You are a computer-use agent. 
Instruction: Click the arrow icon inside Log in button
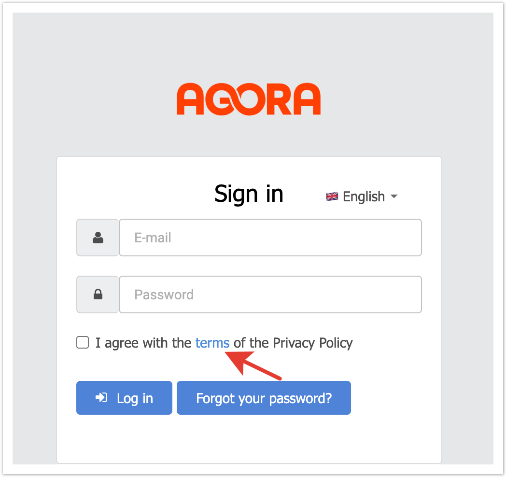tap(101, 398)
